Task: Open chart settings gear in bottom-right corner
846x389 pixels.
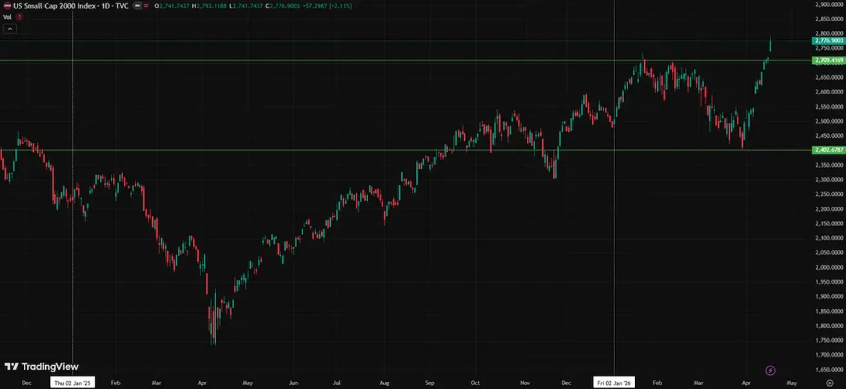Action: pyautogui.click(x=829, y=383)
